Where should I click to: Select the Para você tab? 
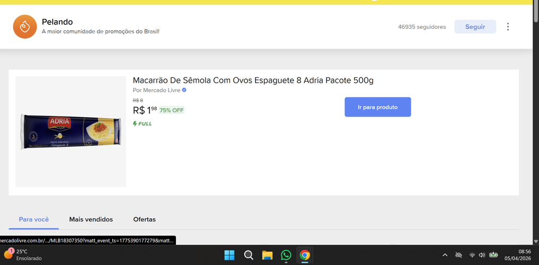34,219
